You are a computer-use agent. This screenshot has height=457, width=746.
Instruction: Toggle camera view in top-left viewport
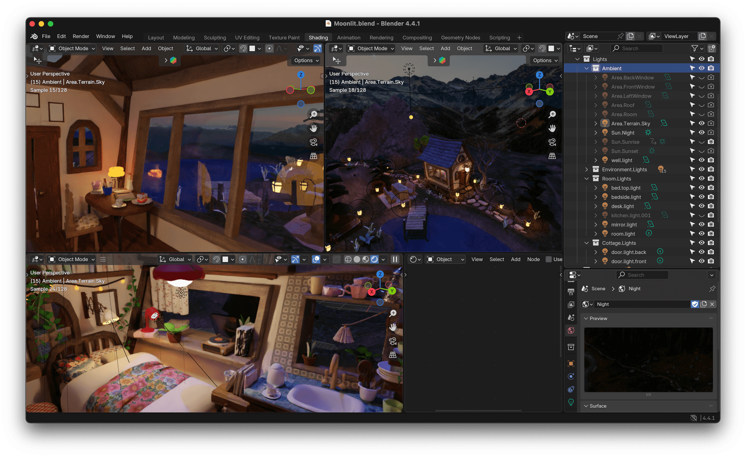pyautogui.click(x=314, y=142)
